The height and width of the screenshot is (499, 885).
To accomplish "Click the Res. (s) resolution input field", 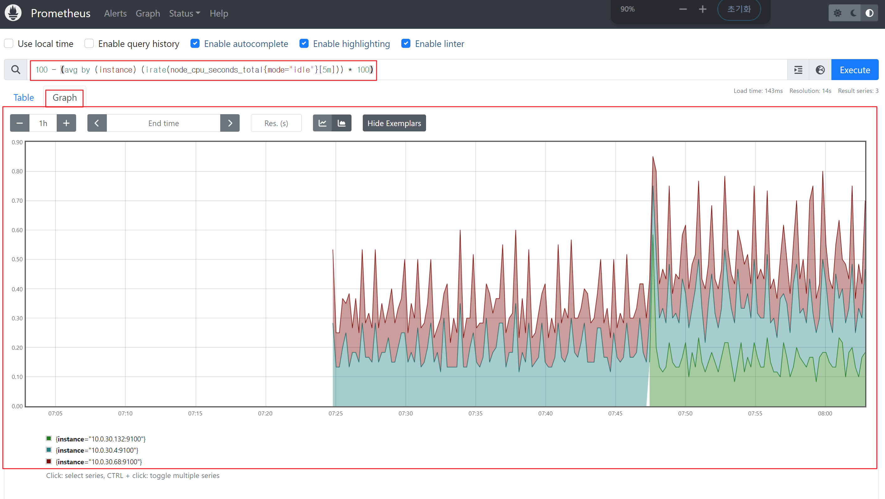I will coord(276,123).
